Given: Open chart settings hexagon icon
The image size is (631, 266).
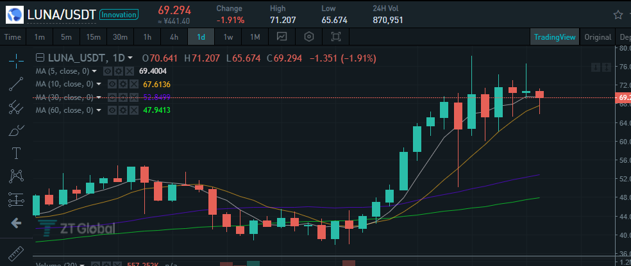Looking at the screenshot, I should pyautogui.click(x=308, y=37).
